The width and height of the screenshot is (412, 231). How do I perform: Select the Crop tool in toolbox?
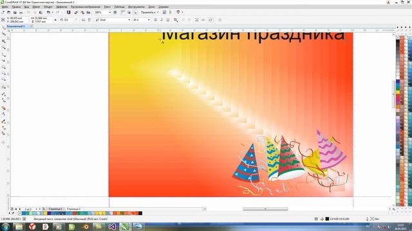[x=3, y=41]
